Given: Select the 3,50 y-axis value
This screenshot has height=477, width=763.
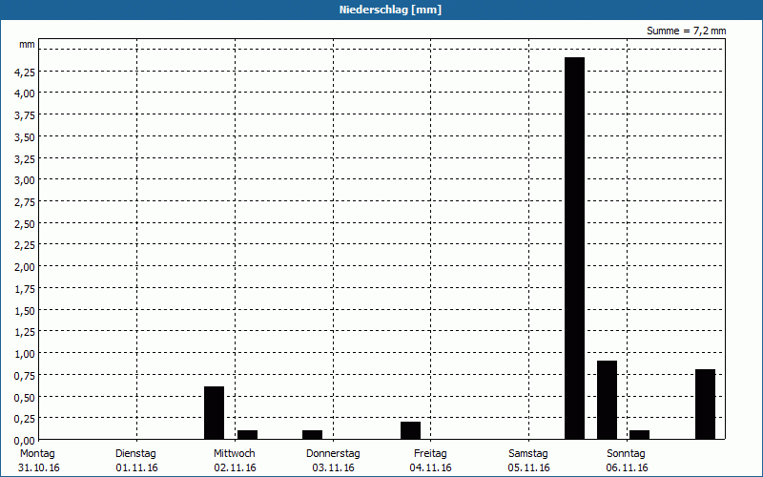Looking at the screenshot, I should coord(25,137).
